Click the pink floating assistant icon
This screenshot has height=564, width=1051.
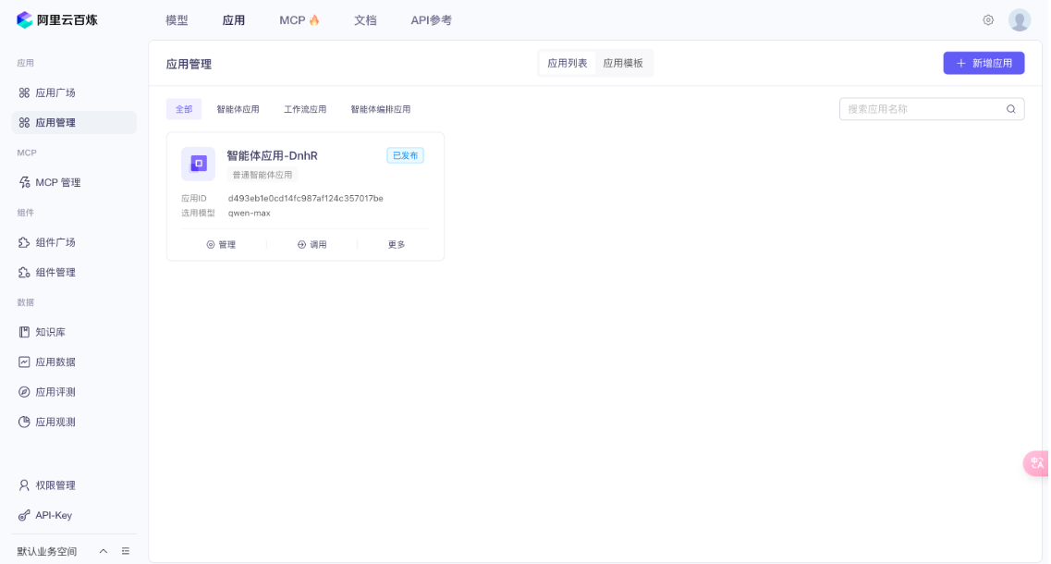(x=1036, y=463)
